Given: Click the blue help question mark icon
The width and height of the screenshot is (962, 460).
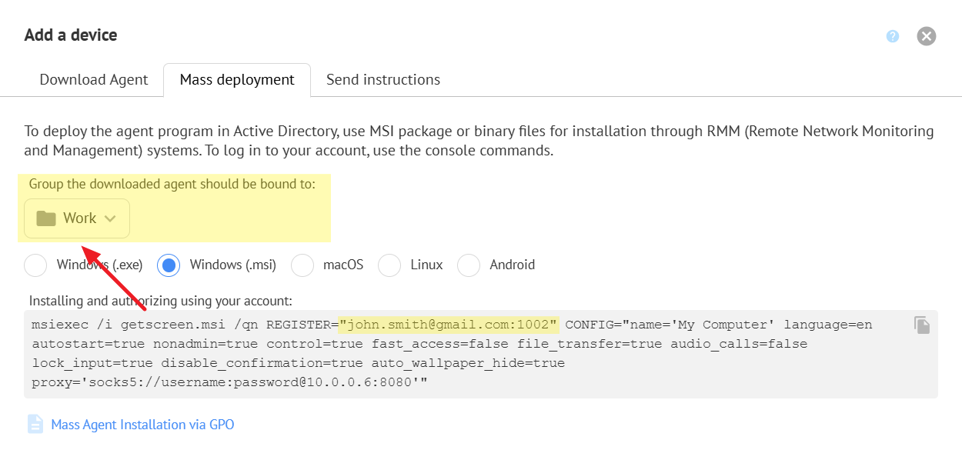Looking at the screenshot, I should click(893, 36).
